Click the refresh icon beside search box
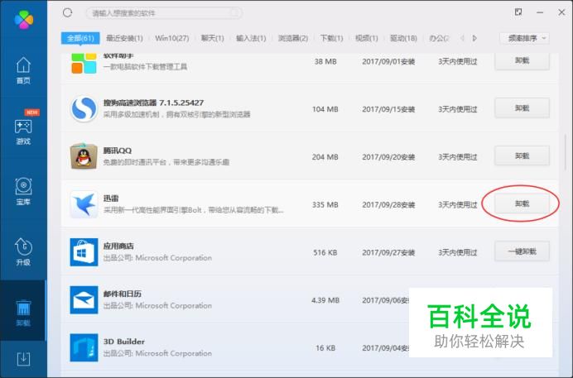The width and height of the screenshot is (573, 378). click(x=67, y=13)
